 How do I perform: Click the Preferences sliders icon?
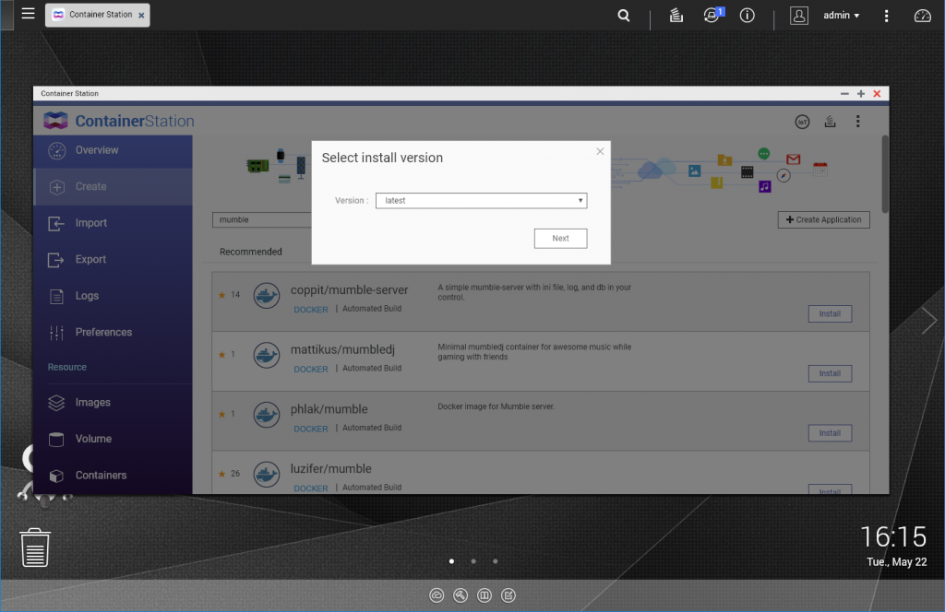tap(56, 332)
